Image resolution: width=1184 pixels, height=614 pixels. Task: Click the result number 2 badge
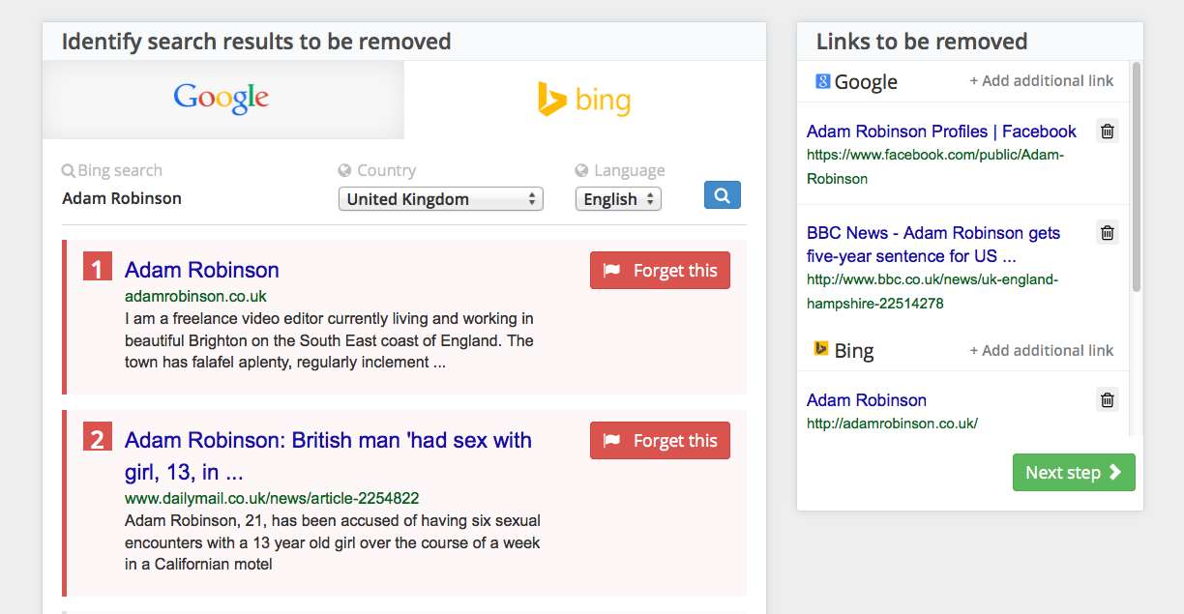[98, 438]
